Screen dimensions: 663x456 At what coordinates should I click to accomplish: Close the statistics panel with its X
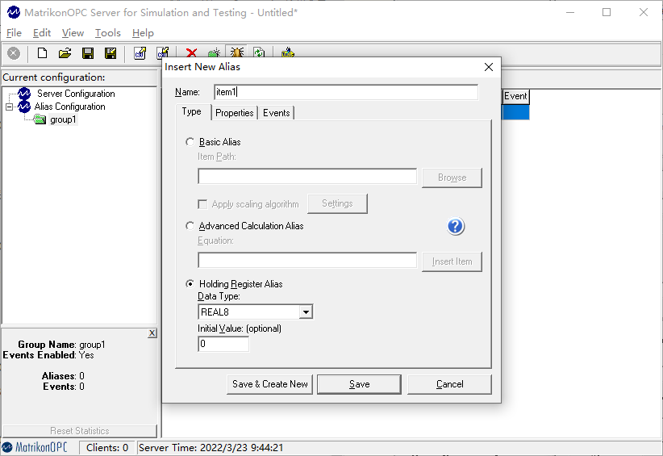tap(152, 333)
